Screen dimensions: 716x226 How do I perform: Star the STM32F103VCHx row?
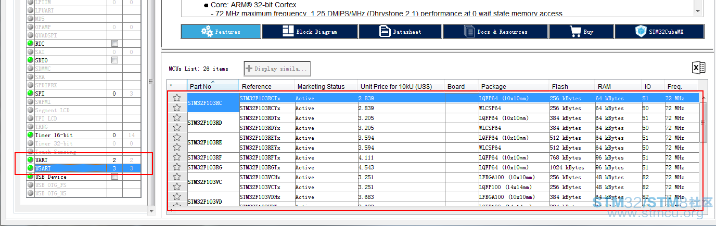[177, 177]
